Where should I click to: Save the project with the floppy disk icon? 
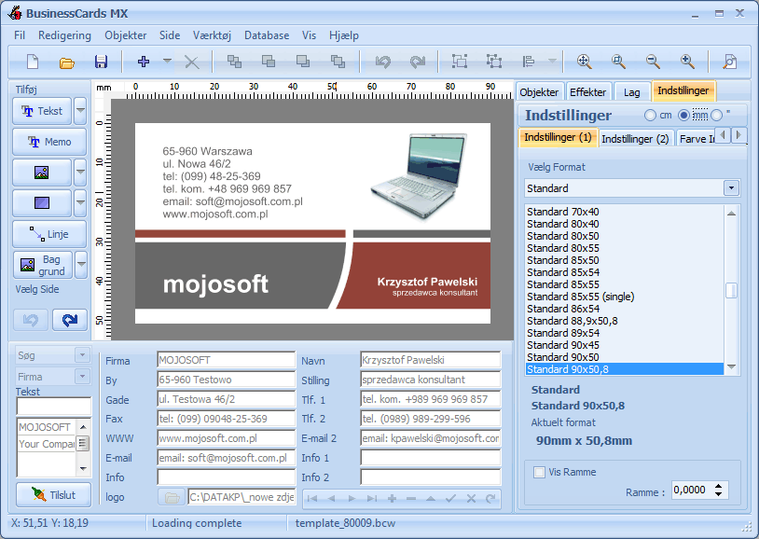(101, 62)
